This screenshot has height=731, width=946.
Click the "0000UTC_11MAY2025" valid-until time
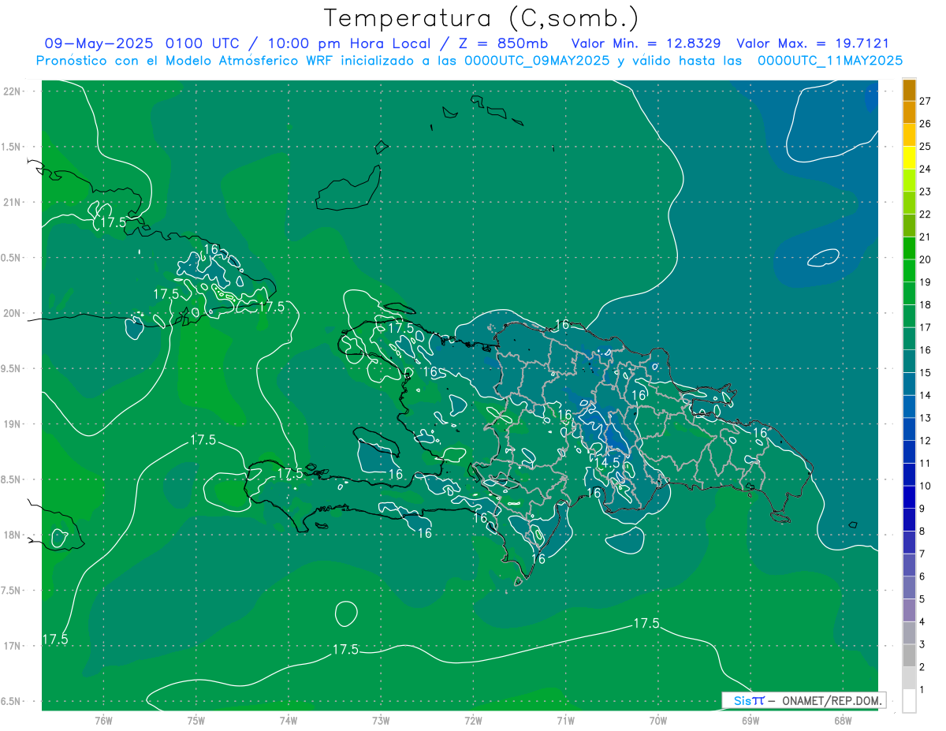[829, 61]
